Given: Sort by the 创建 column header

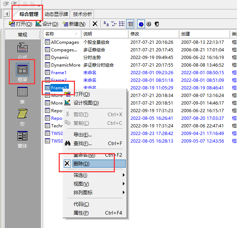Looking at the screenshot, I should [x=204, y=34].
